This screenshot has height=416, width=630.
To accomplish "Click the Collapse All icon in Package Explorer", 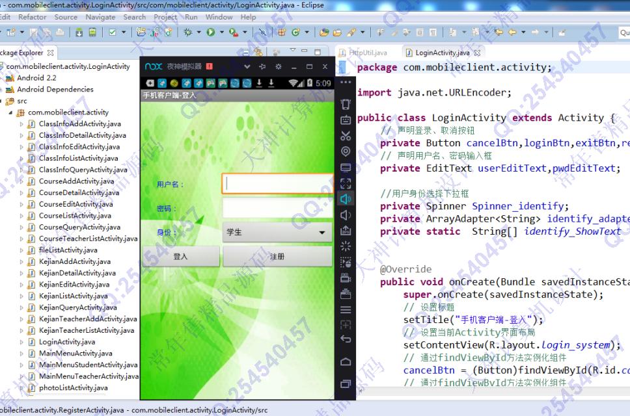I will (245, 52).
